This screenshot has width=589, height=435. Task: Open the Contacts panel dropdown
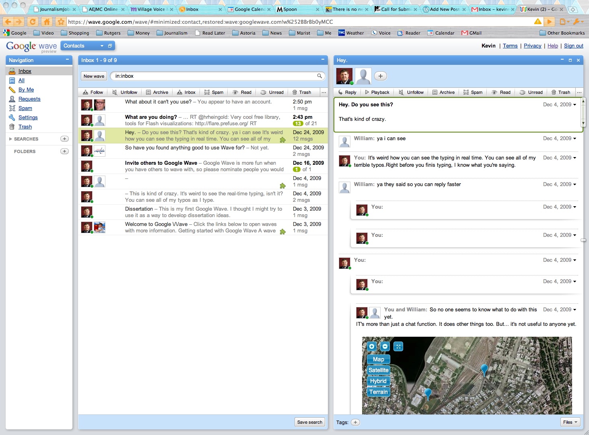[102, 46]
